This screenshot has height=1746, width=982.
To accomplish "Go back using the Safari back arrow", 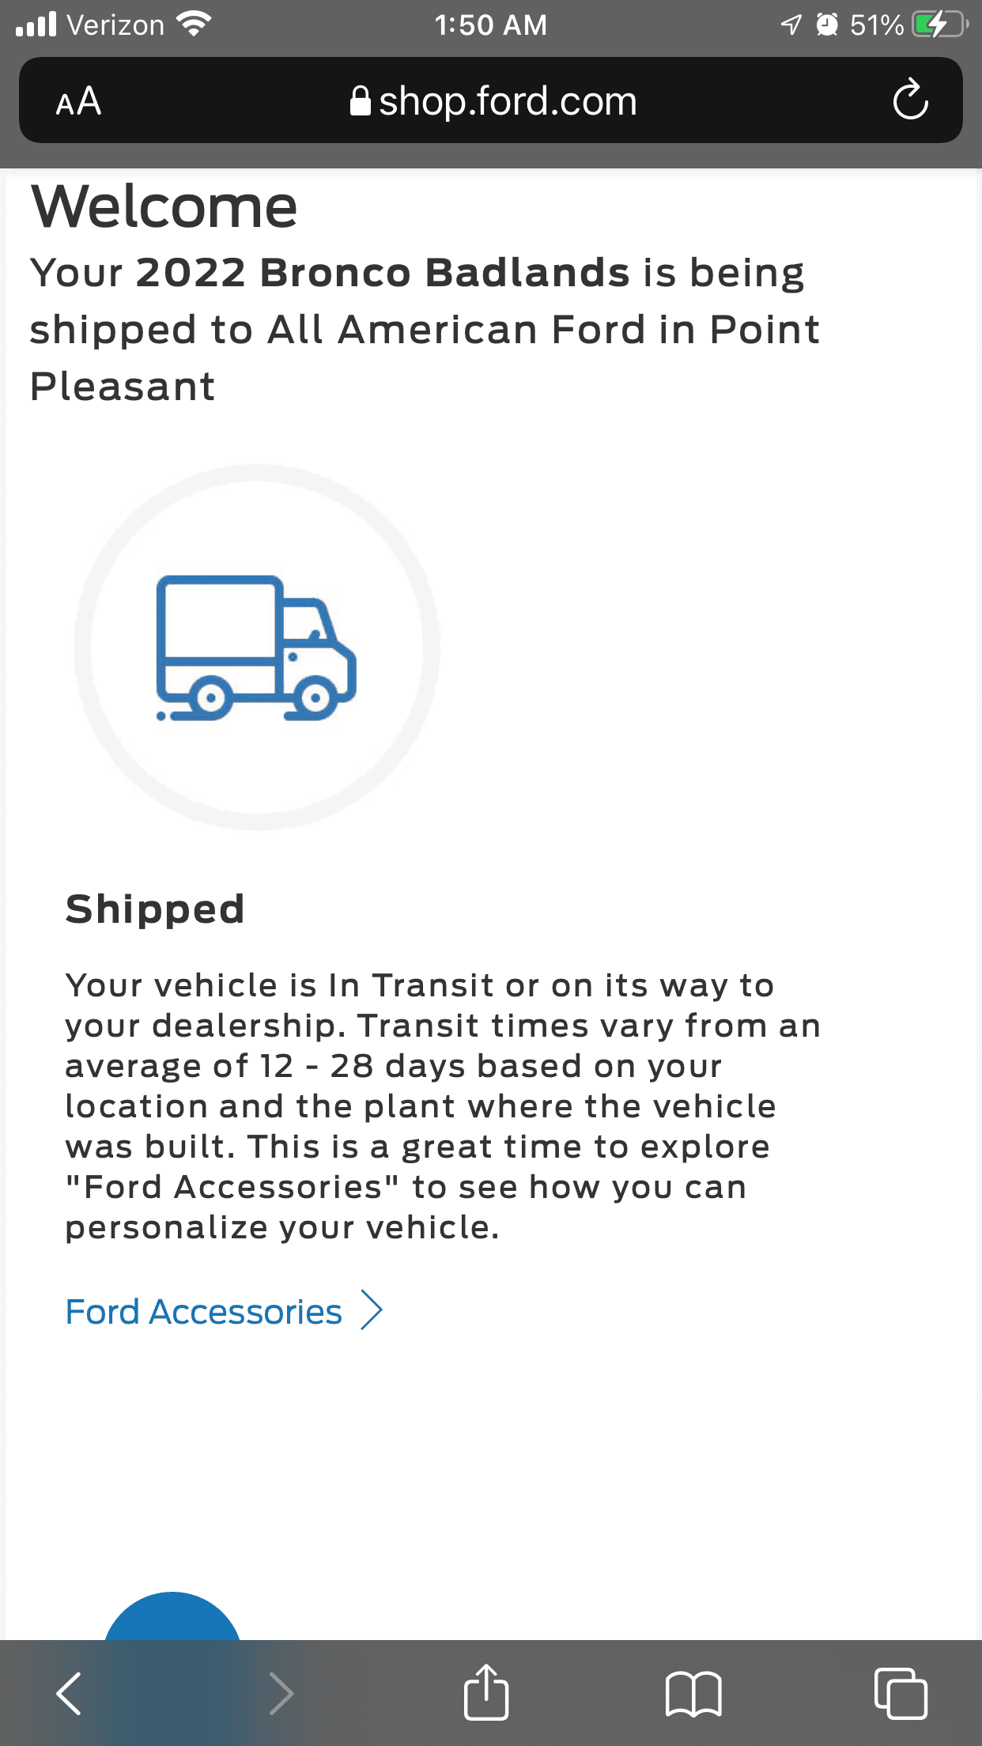I will pos(69,1693).
